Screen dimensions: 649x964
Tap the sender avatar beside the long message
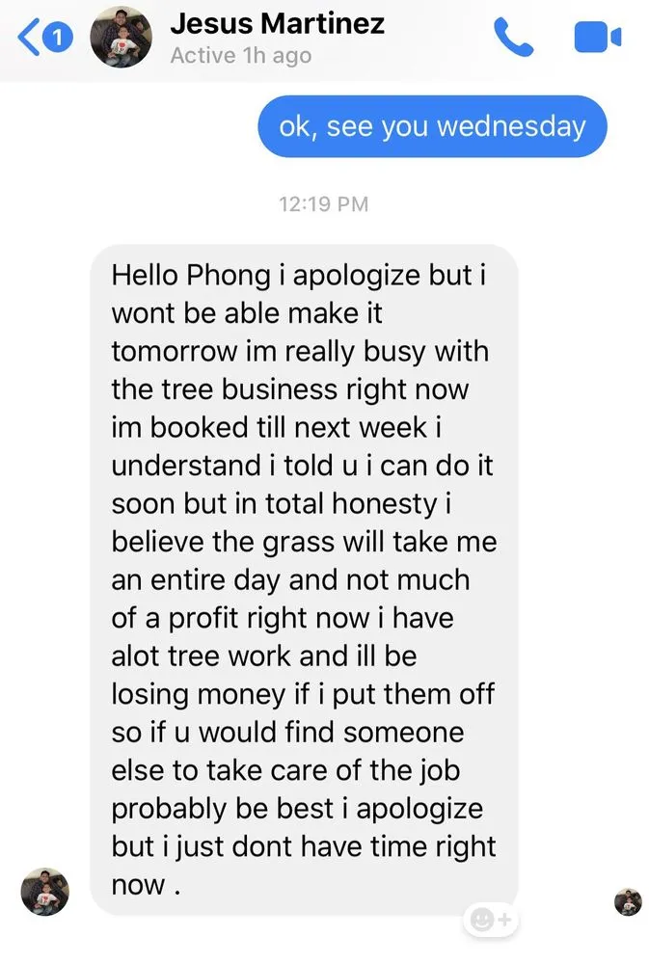[45, 891]
